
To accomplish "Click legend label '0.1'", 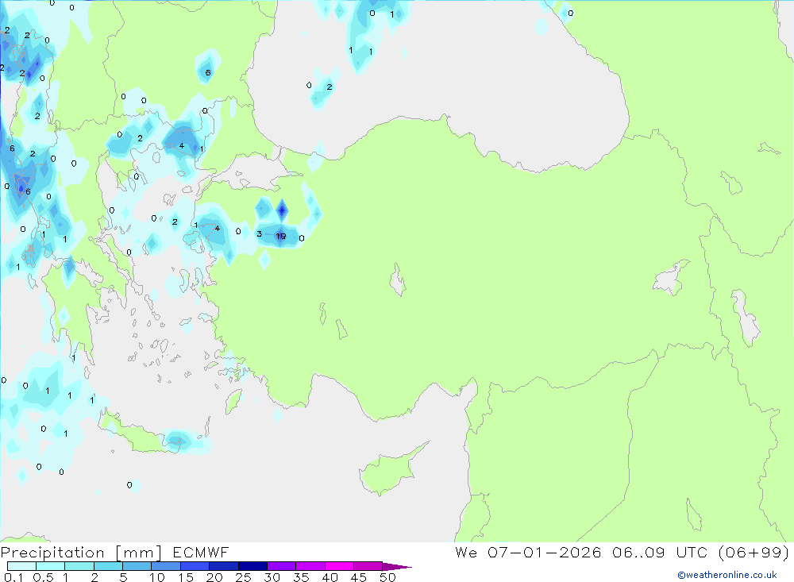I will (x=13, y=577).
